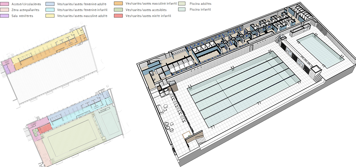Select the 'Zona acompañantes' legend text
356x167 pixels.
point(25,10)
